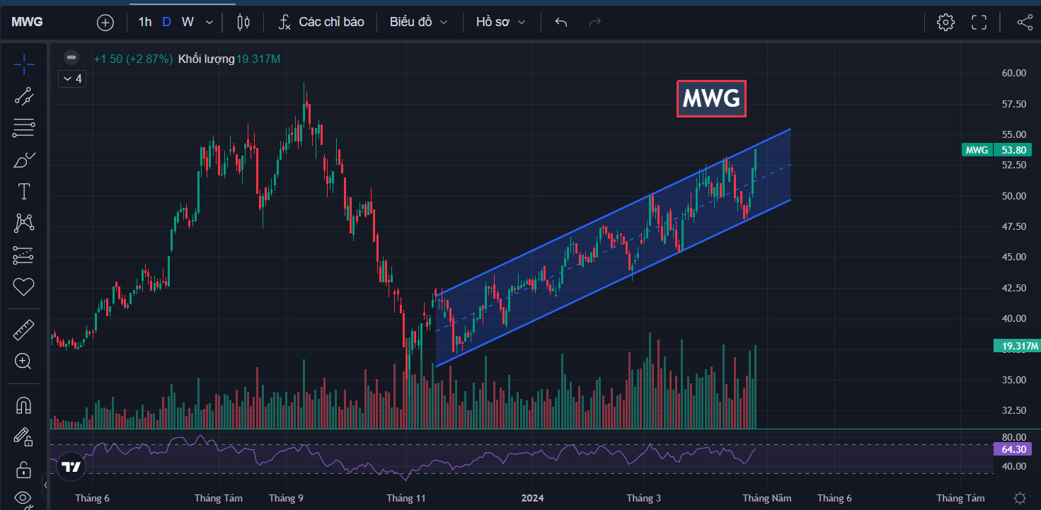The width and height of the screenshot is (1041, 510).
Task: Click the 2024 date axis label
Action: [531, 498]
